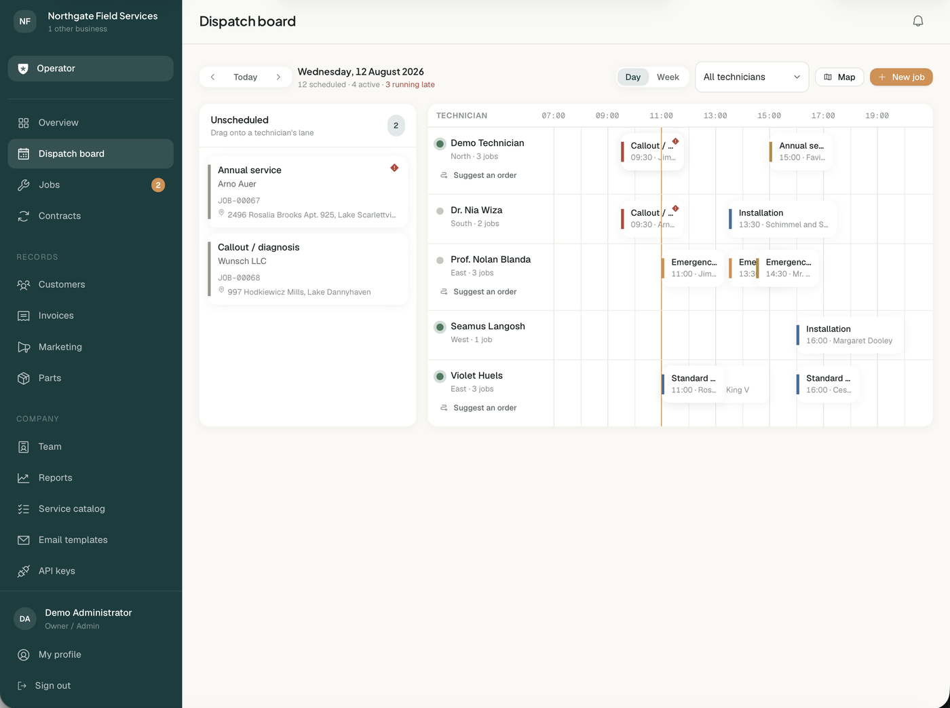Click Suggest an order for Prof. Nolan Blanda
950x708 pixels.
tap(478, 292)
